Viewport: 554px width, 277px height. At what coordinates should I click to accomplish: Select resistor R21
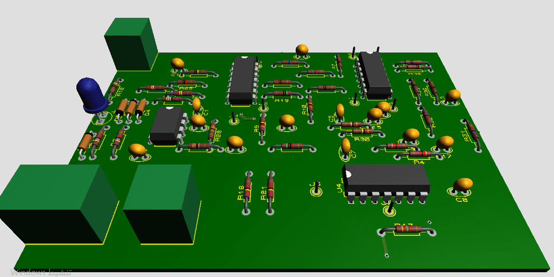(271, 193)
